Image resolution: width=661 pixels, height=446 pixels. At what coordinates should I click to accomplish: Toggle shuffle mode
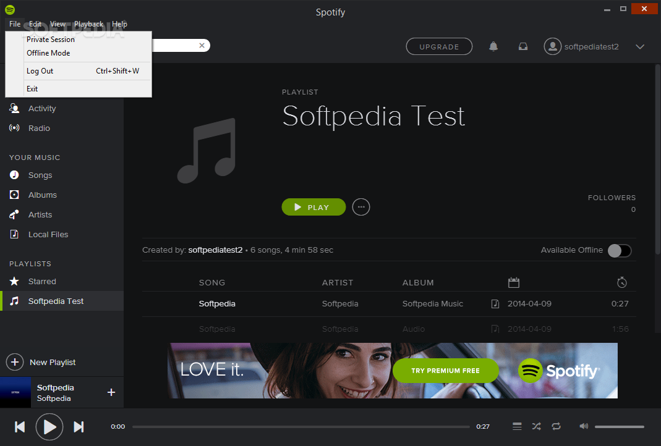(x=536, y=427)
